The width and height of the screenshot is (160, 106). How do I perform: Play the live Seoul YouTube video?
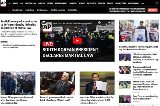[x=77, y=41]
